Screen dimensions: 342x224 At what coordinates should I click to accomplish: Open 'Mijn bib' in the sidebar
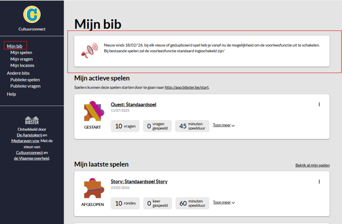[15, 46]
